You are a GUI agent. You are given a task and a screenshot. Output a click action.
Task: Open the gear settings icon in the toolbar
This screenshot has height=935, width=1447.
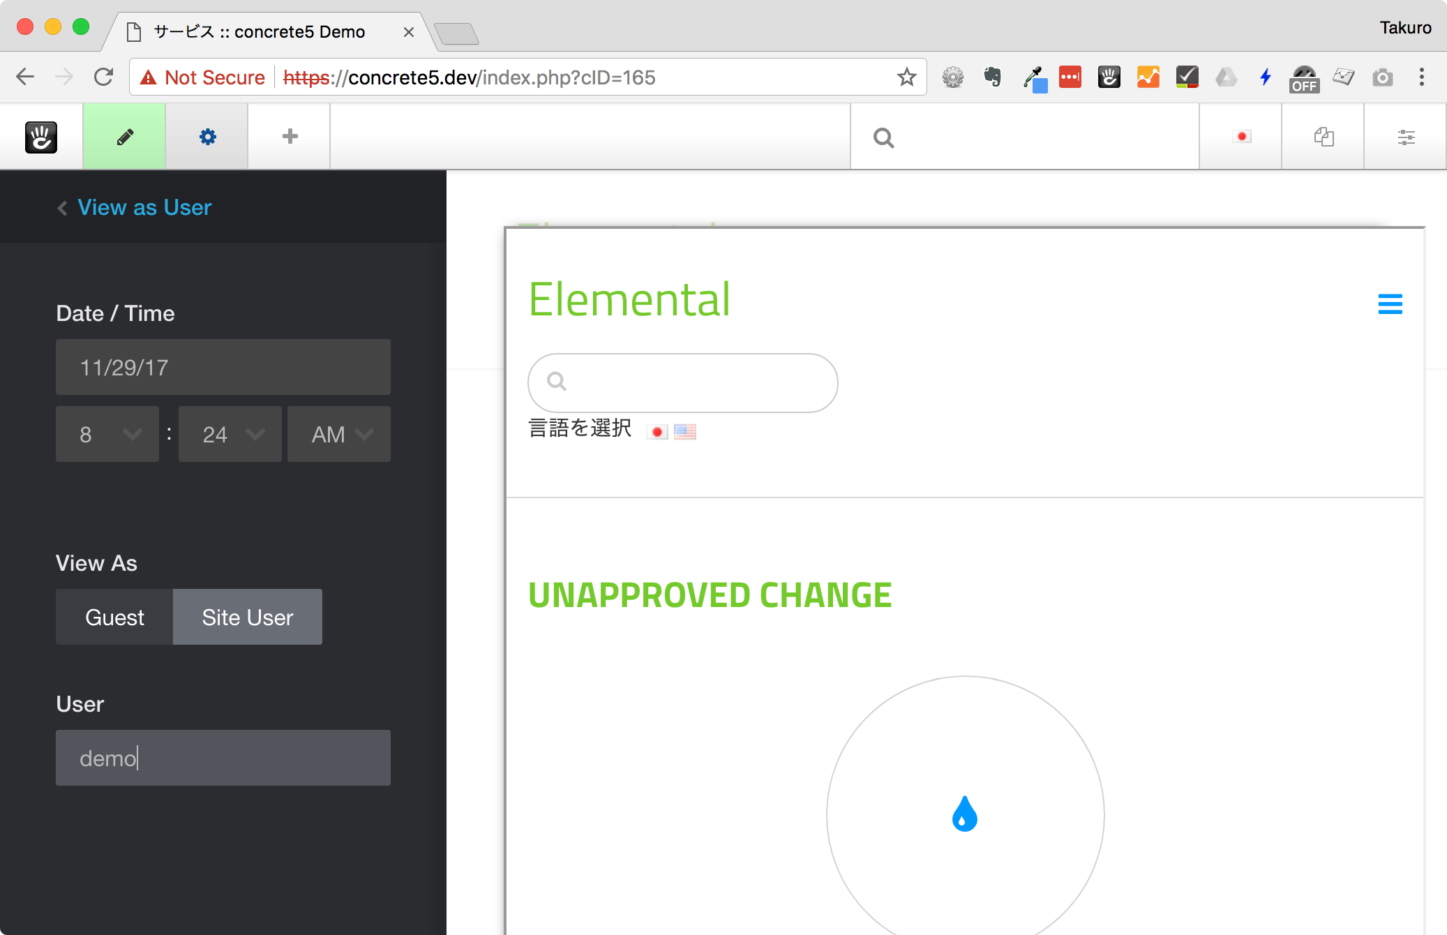point(206,136)
